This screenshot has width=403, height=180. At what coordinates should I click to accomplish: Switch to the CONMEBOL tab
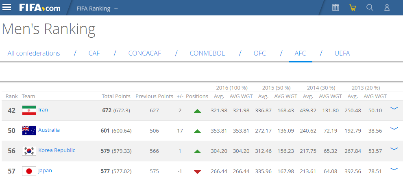coord(207,54)
